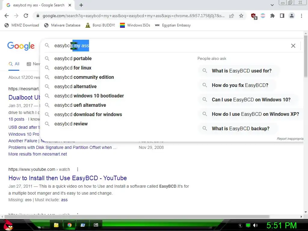Select suggestion easybcd download for windows

coord(88,115)
